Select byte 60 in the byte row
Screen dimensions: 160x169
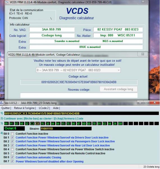pos(89,124)
